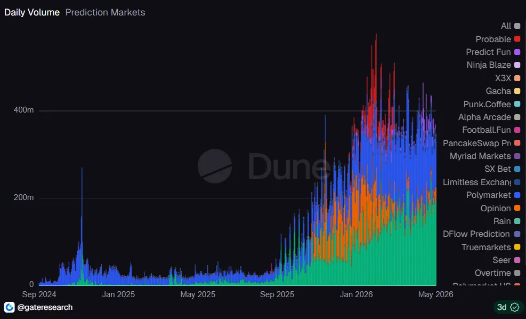526x319 pixels.
Task: Click the Jan 2025 axis label
Action: [118, 294]
